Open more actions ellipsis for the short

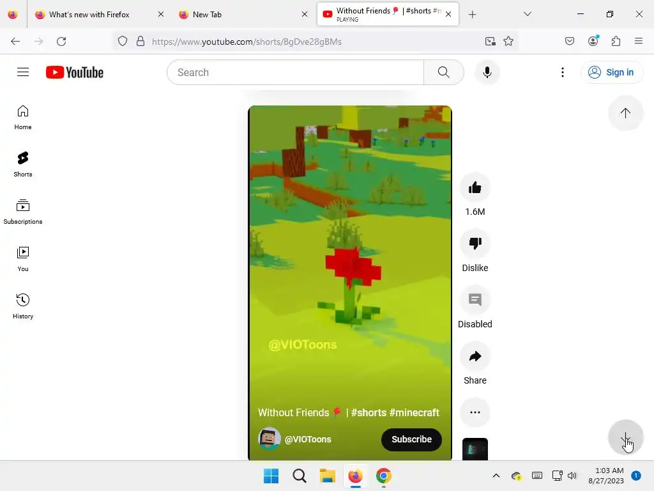point(475,412)
